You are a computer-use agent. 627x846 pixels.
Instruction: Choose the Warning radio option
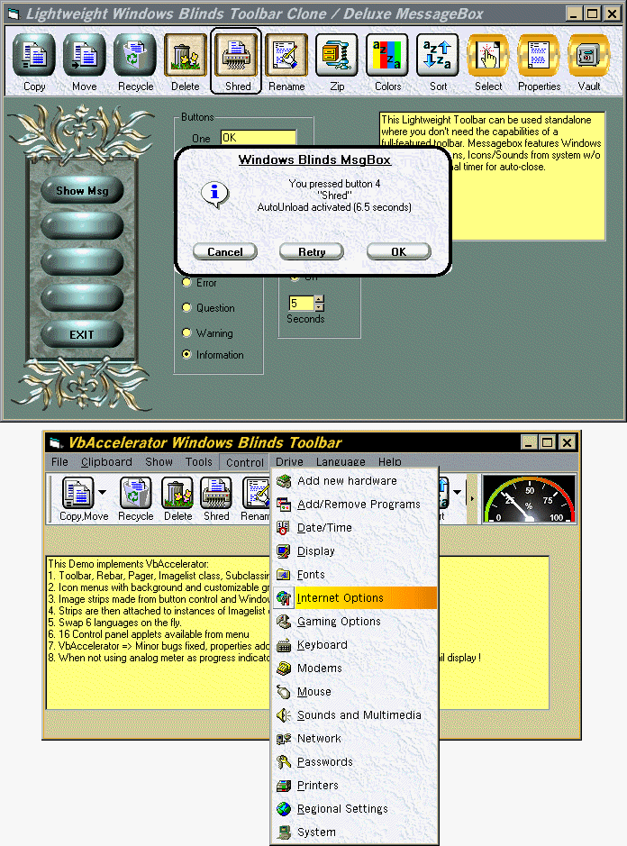click(187, 333)
